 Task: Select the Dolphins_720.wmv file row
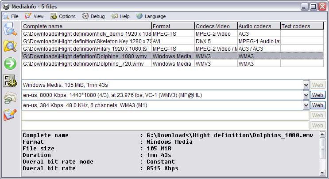(x=84, y=64)
